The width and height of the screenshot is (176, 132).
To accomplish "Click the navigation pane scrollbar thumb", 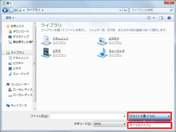I will tap(35, 64).
